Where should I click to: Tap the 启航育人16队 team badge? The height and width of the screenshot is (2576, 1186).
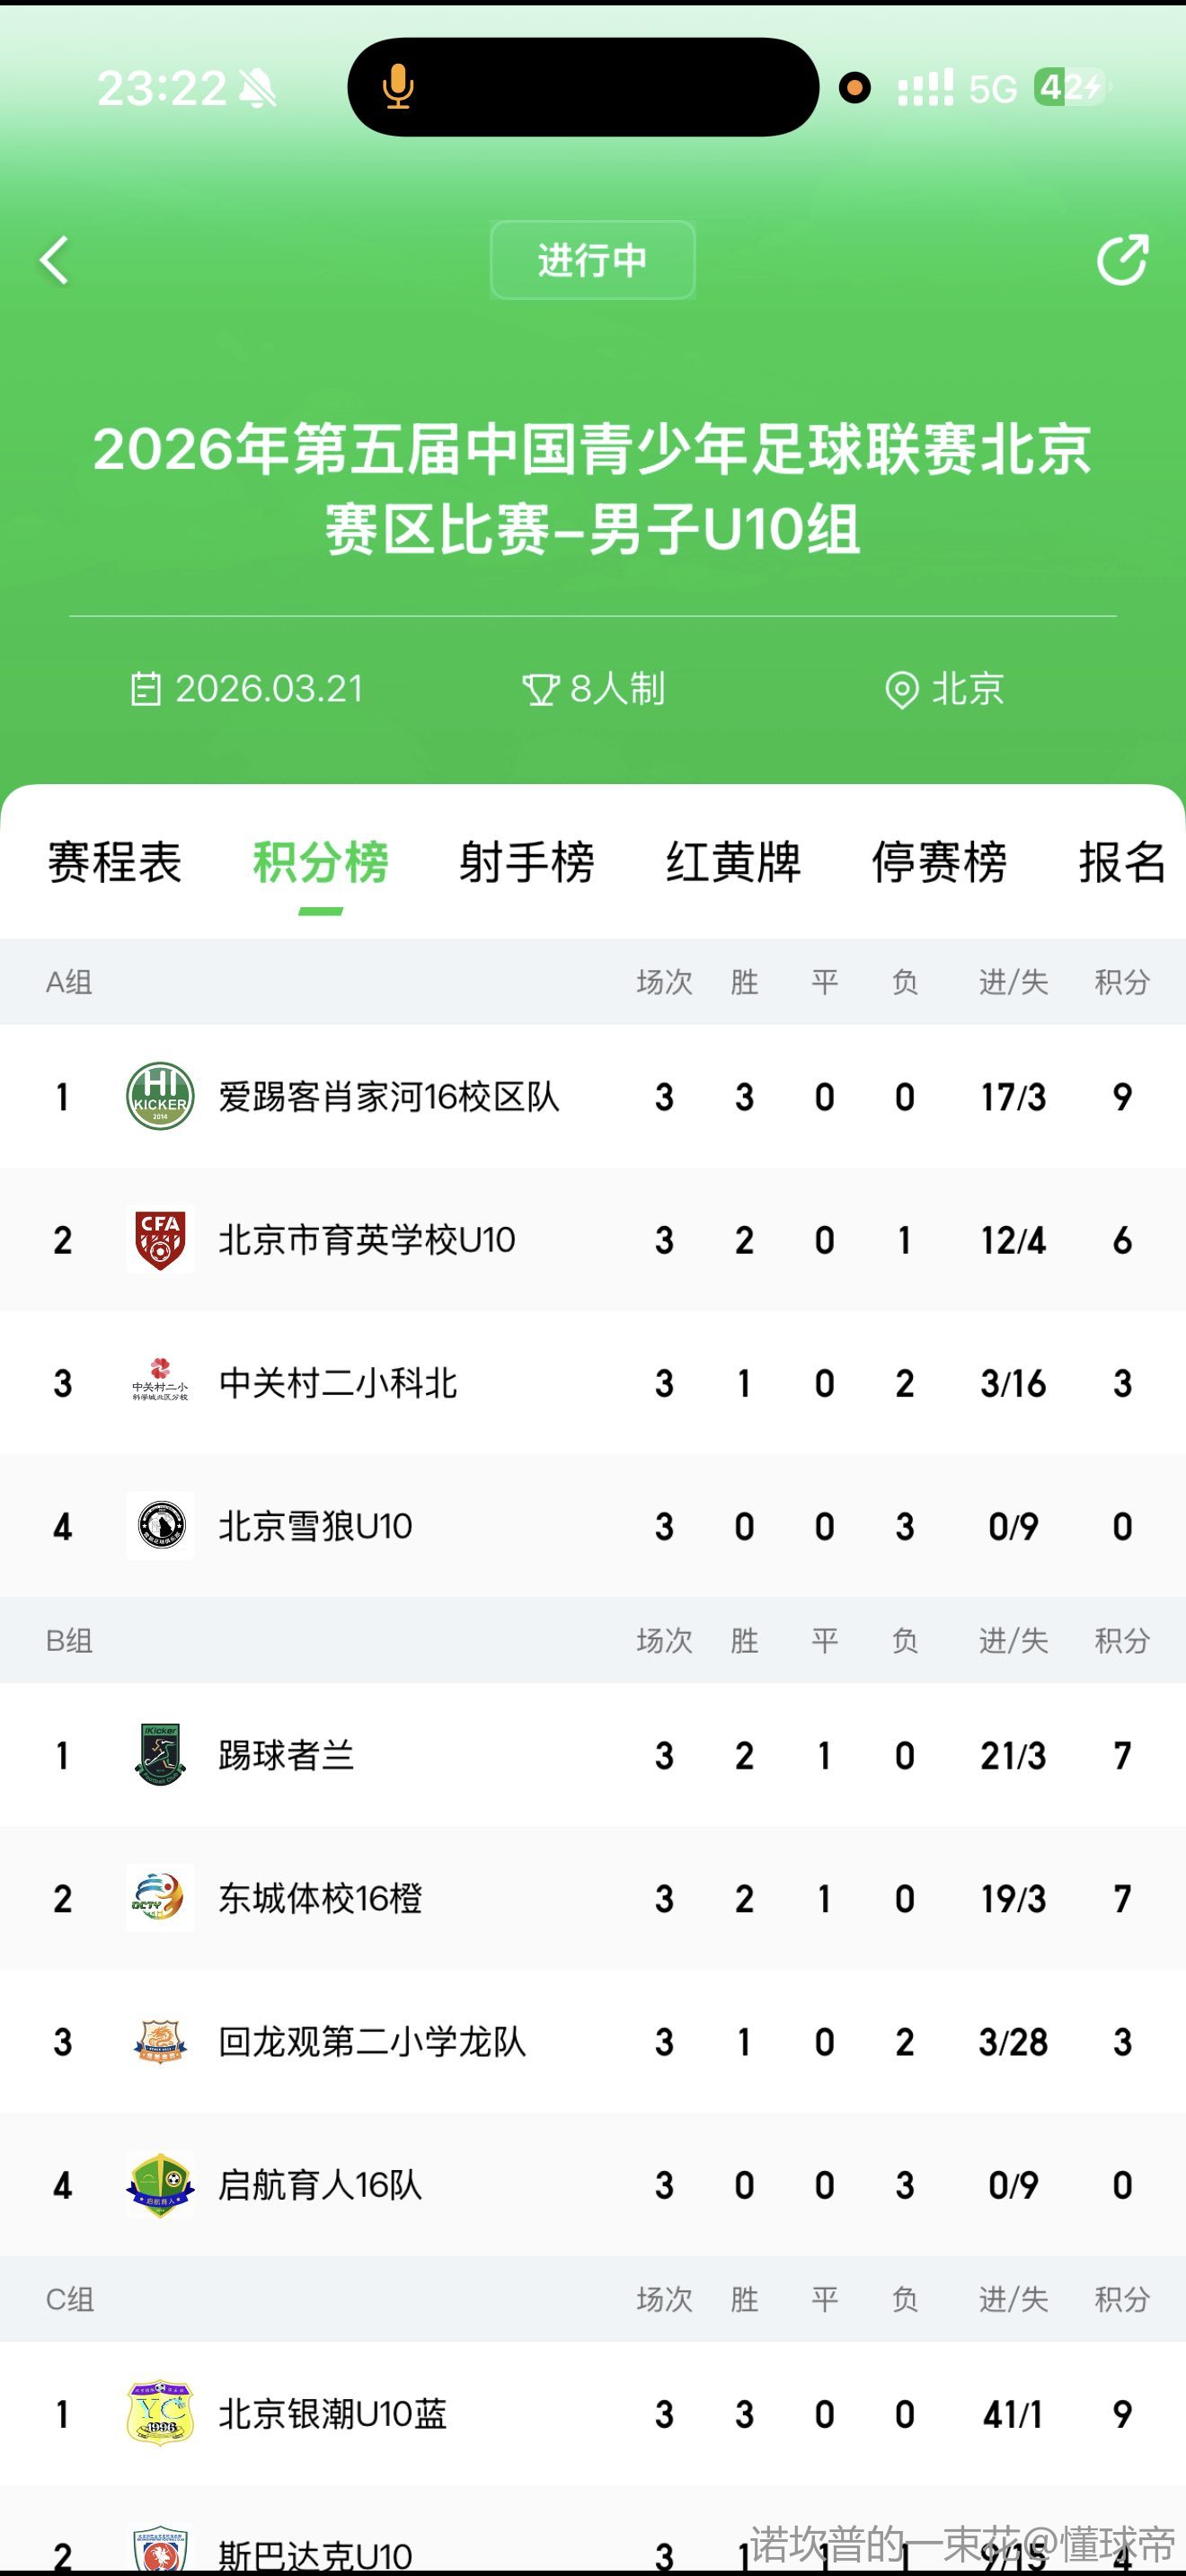(x=160, y=2185)
